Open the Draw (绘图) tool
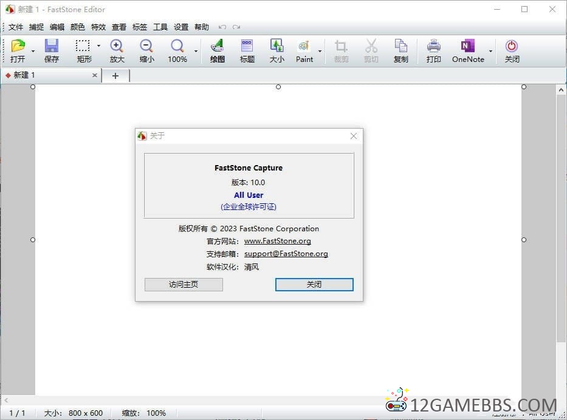 point(218,46)
